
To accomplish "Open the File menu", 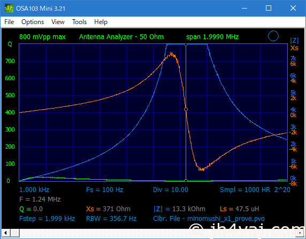I will 9,22.
